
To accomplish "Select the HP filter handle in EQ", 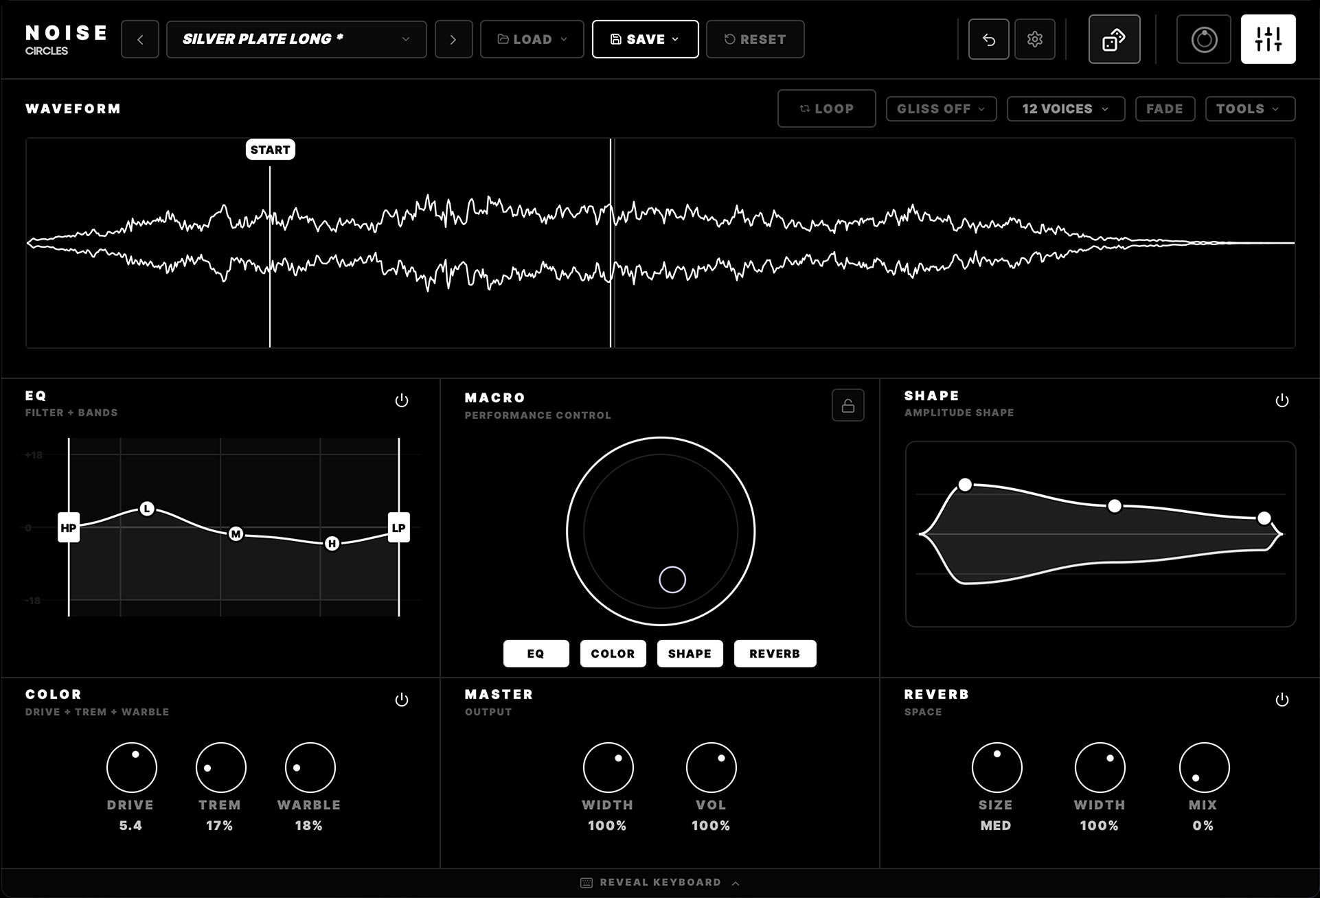I will click(x=69, y=527).
